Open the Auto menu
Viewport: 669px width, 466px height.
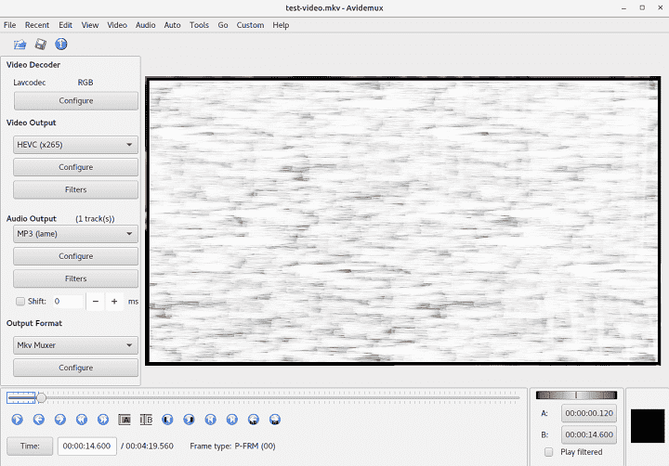pyautogui.click(x=173, y=25)
